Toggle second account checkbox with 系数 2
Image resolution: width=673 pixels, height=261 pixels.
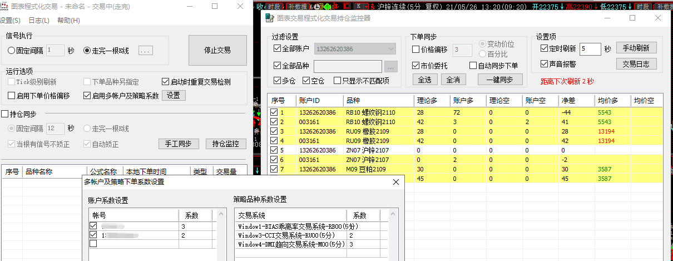pyautogui.click(x=93, y=235)
